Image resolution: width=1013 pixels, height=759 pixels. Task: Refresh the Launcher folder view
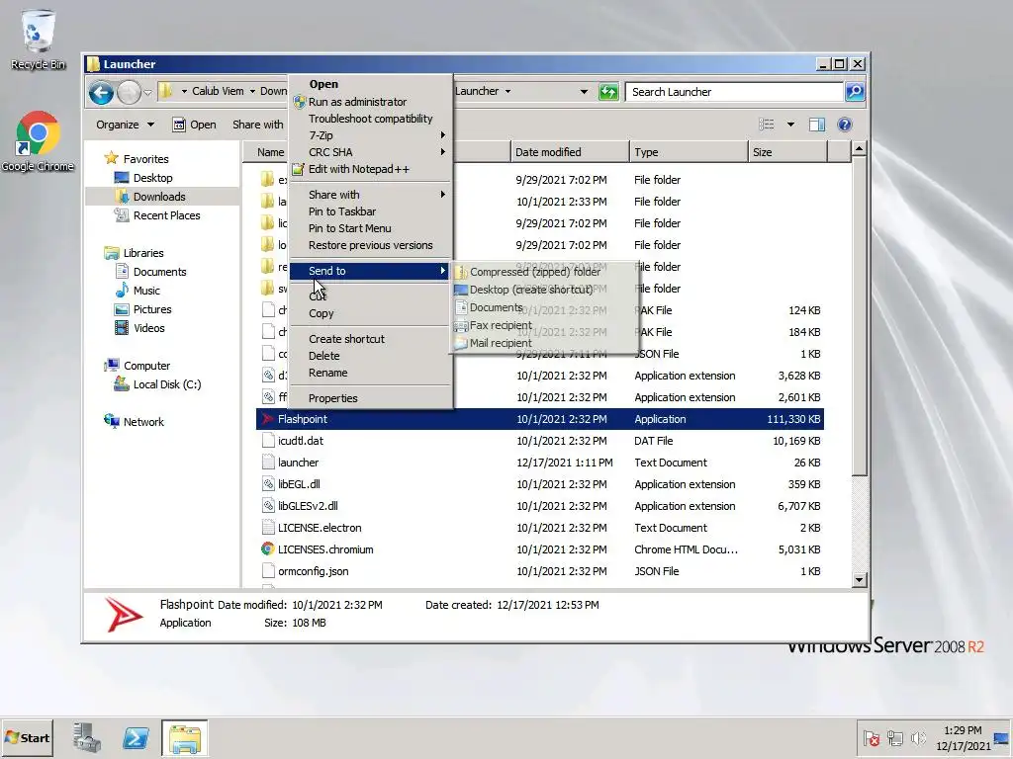[608, 92]
